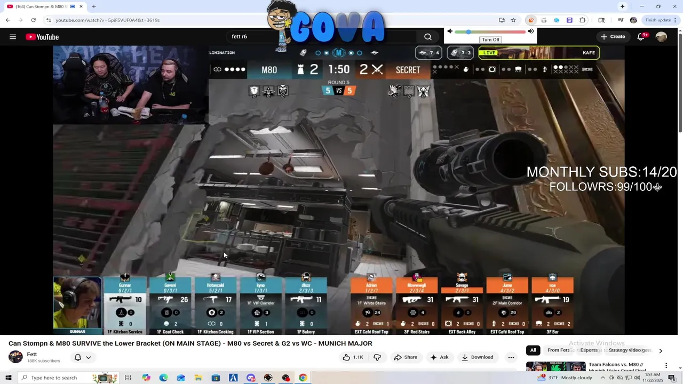The image size is (683, 384).
Task: Click the install app icon in address bar
Action: [502, 20]
